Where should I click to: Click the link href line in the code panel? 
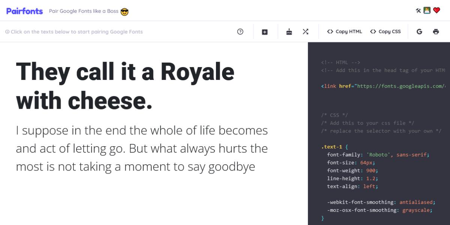click(382, 86)
